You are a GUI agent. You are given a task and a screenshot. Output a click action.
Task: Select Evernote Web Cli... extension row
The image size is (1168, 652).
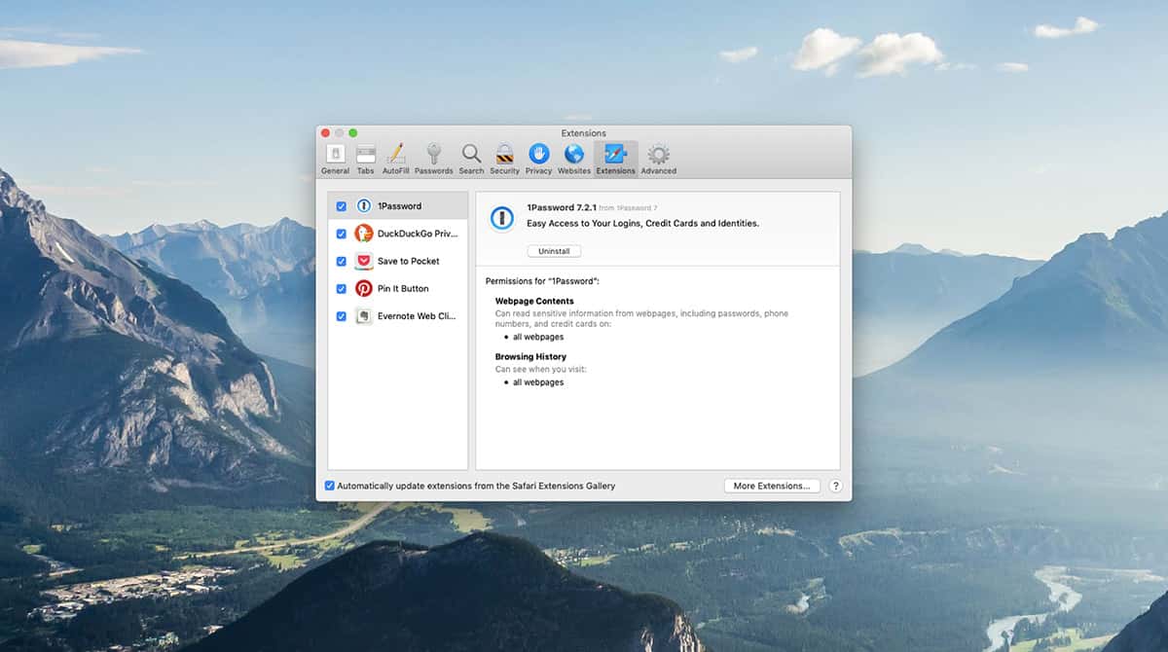click(397, 315)
